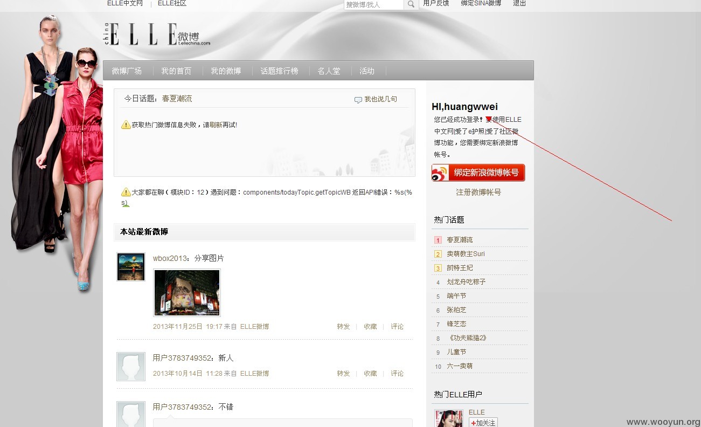Click the 热门话题 heading
This screenshot has width=701, height=427.
(x=449, y=220)
